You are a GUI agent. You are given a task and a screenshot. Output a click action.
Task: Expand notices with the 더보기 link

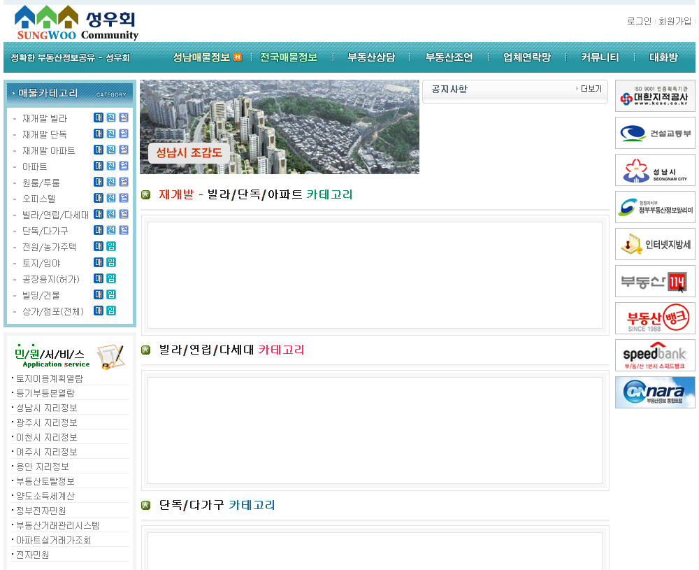click(x=591, y=89)
